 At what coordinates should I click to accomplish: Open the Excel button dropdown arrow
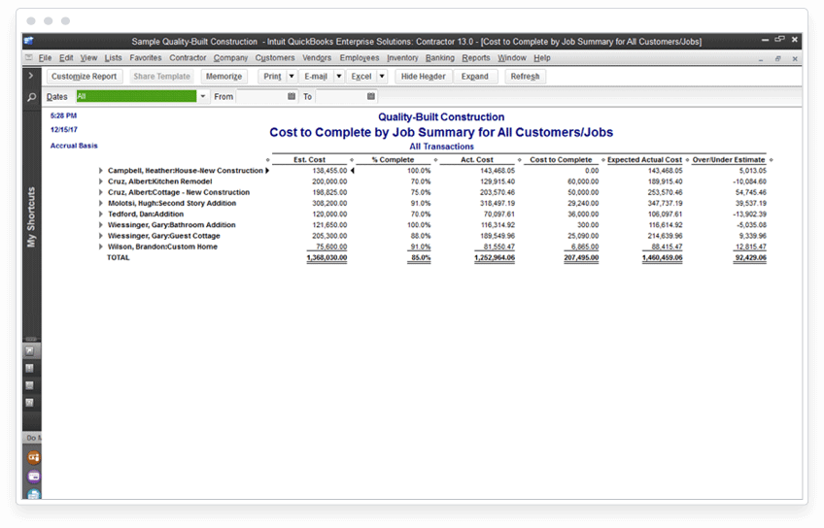click(382, 76)
